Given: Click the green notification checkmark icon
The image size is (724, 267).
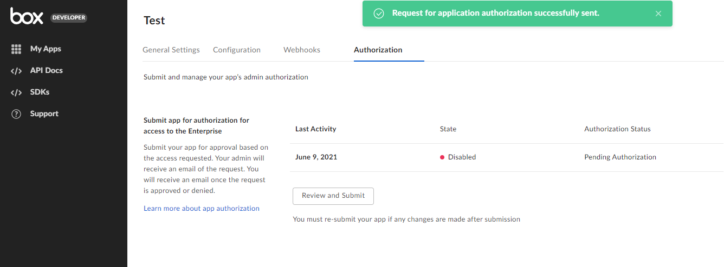Looking at the screenshot, I should (379, 14).
